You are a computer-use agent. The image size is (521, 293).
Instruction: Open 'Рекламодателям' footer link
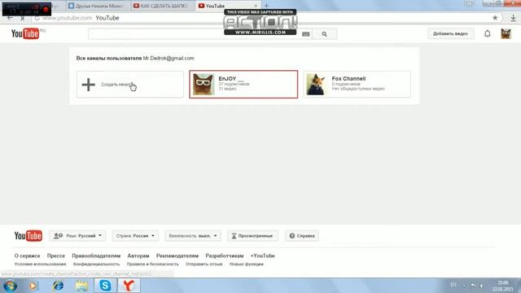coord(177,256)
